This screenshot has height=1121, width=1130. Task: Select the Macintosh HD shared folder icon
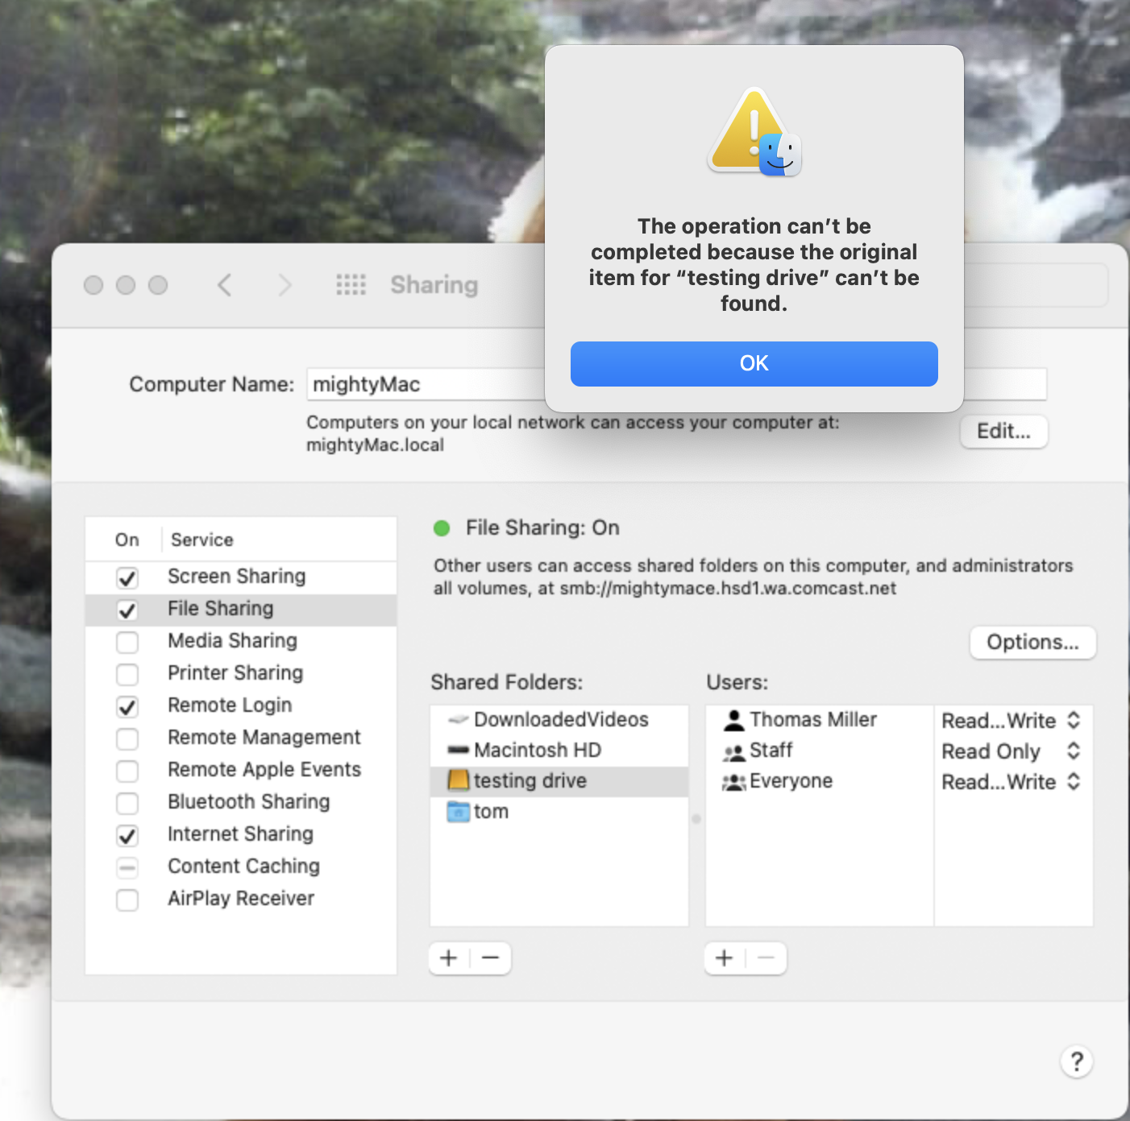[x=458, y=750]
